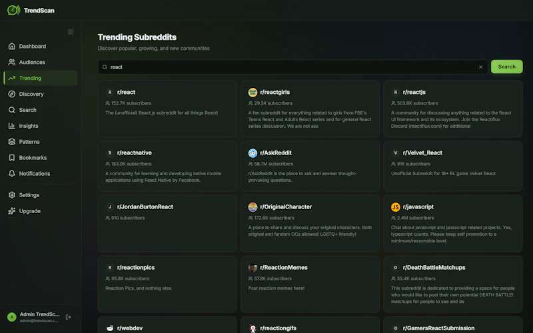Click the r/reactgirls title
Viewport: 533px width, 333px height.
(274, 92)
